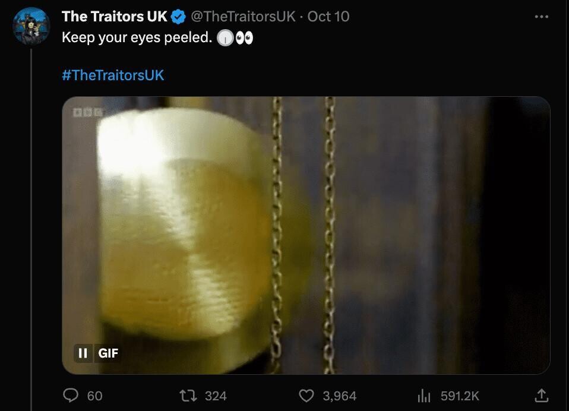Image resolution: width=569 pixels, height=411 pixels.
Task: Like the tweet with heart icon
Action: coord(306,396)
